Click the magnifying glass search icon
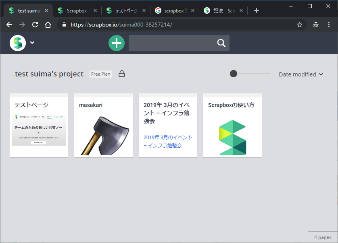 [x=221, y=43]
